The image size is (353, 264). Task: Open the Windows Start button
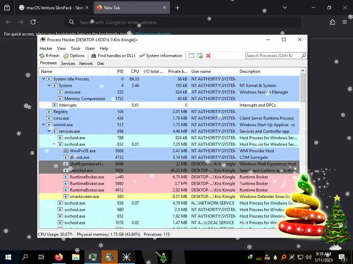[8, 257]
